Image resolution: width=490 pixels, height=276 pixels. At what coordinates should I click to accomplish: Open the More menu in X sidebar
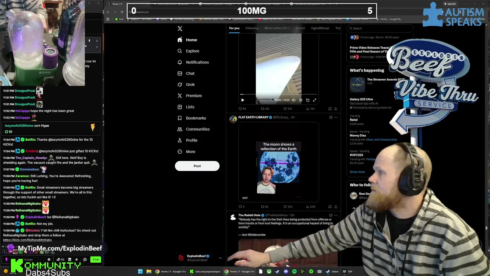click(x=186, y=151)
